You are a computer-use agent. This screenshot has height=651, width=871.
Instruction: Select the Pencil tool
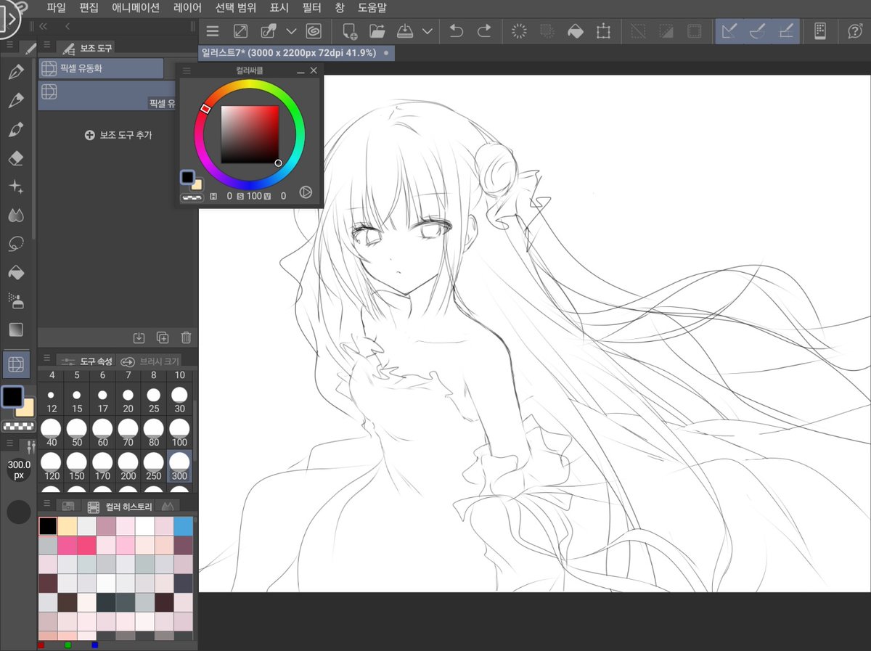point(16,101)
